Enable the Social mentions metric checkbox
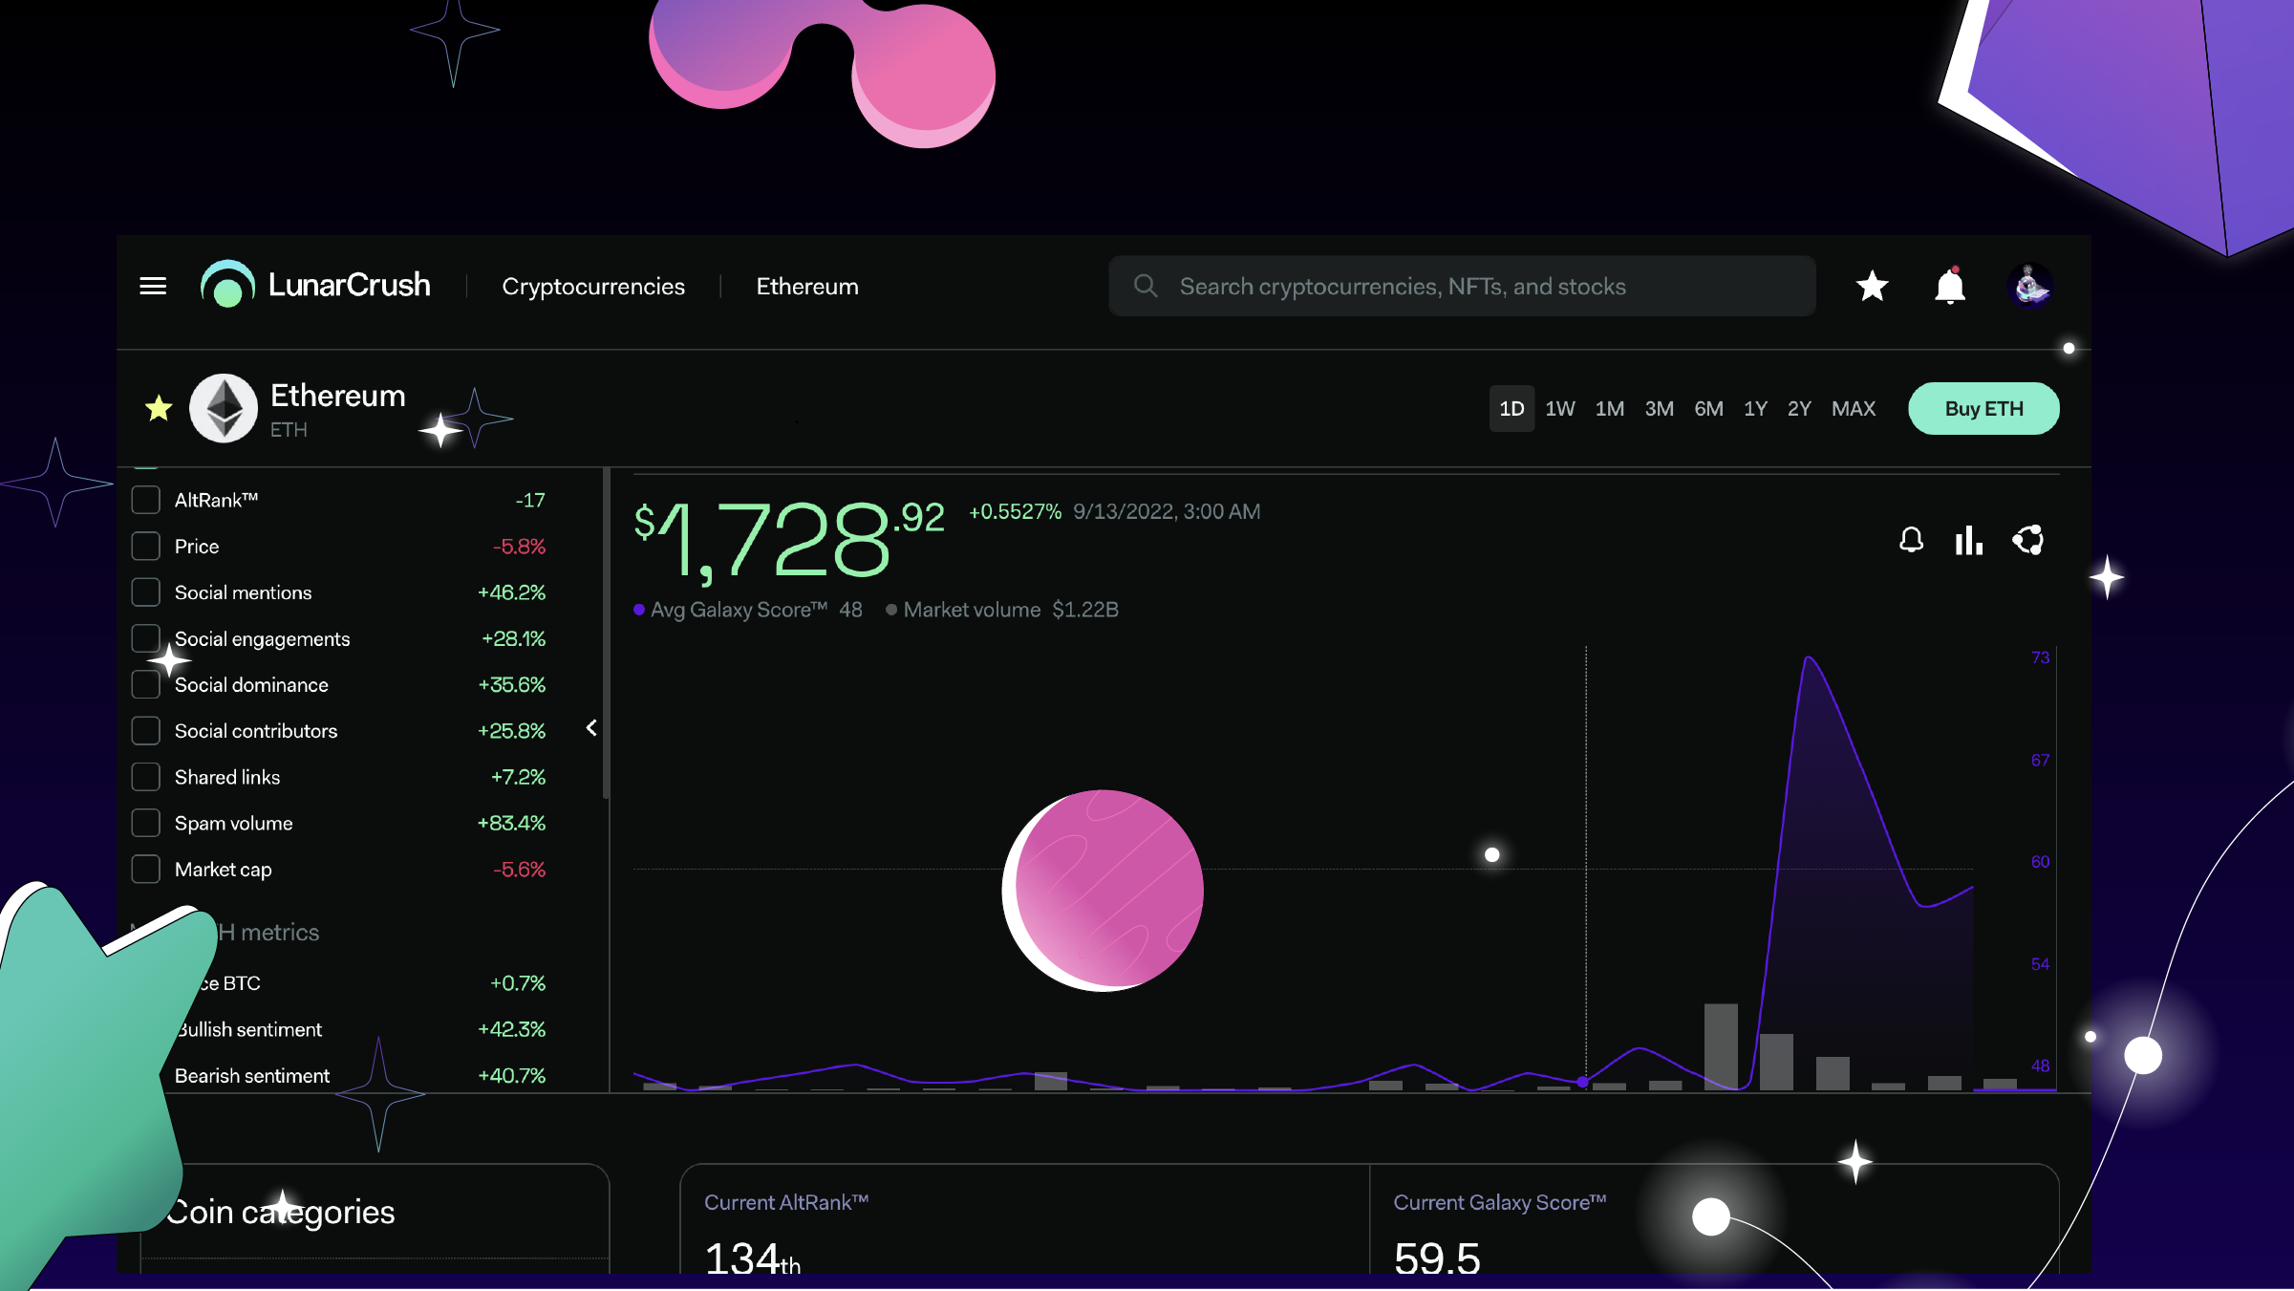The height and width of the screenshot is (1291, 2294). (145, 592)
